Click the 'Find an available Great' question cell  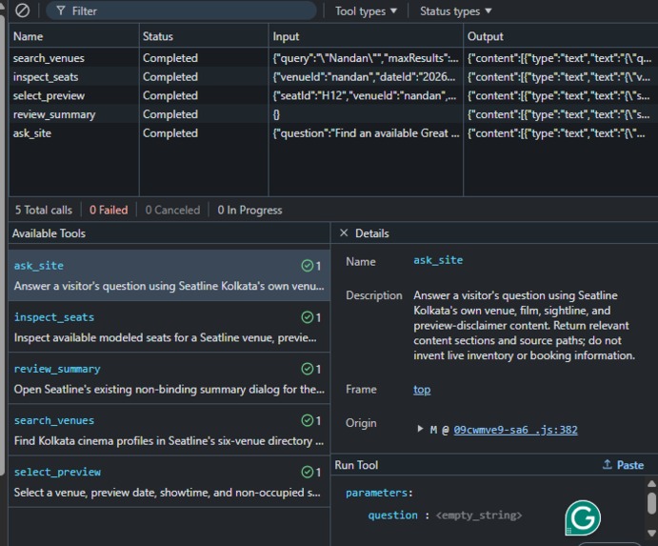pyautogui.click(x=366, y=133)
